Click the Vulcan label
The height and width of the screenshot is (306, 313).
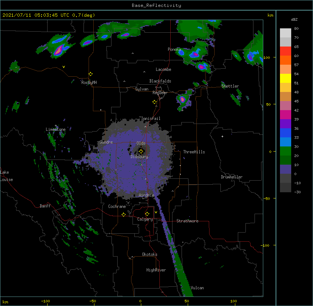coord(197,288)
